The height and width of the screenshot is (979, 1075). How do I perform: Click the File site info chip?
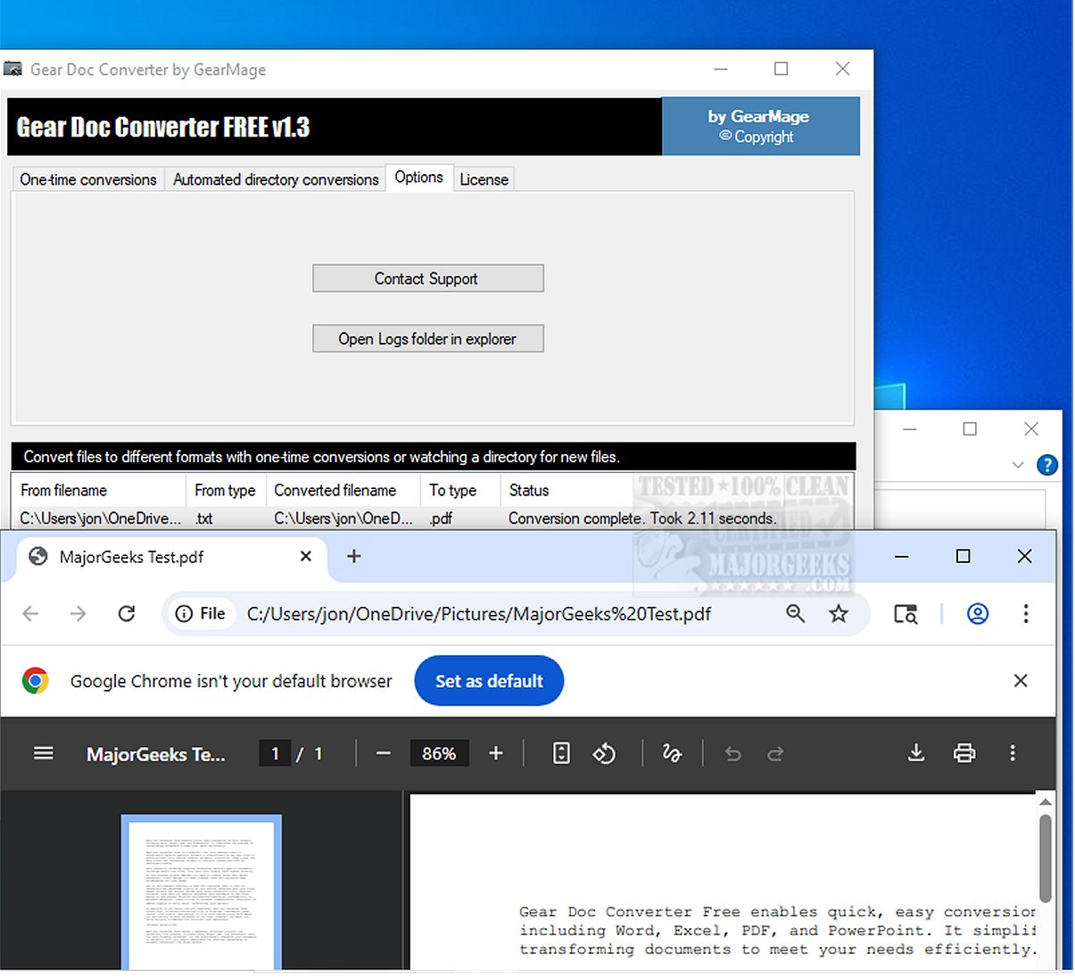click(200, 614)
